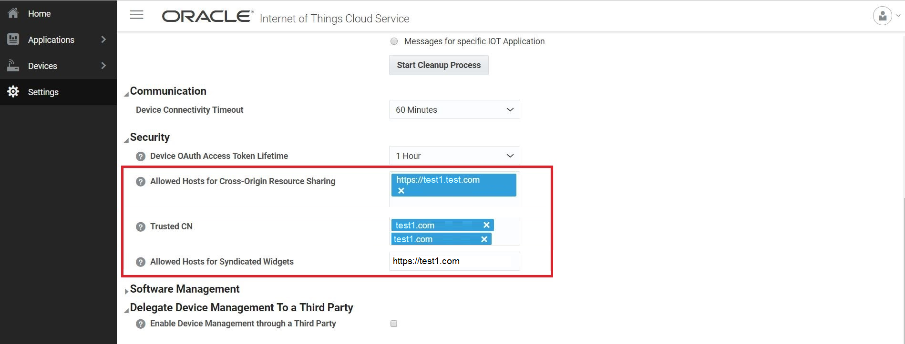Screen dimensions: 905x344
Task: Remove the first test1.com Trusted CN tag
Action: coord(486,225)
